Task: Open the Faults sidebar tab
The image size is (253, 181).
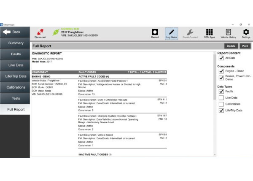Action: [x=15, y=54]
